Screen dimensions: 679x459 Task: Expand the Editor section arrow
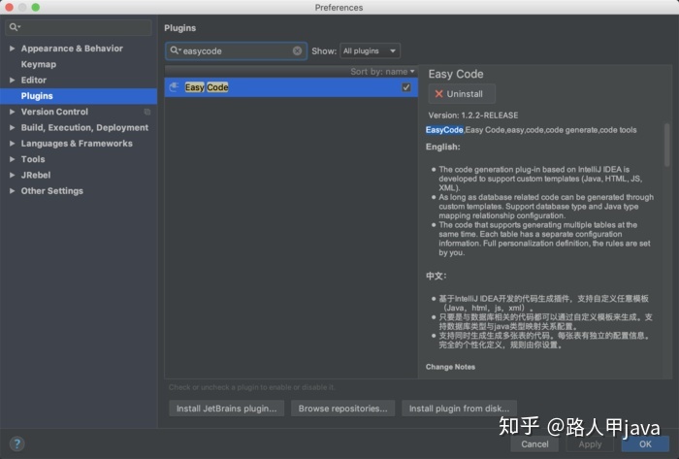tap(12, 81)
